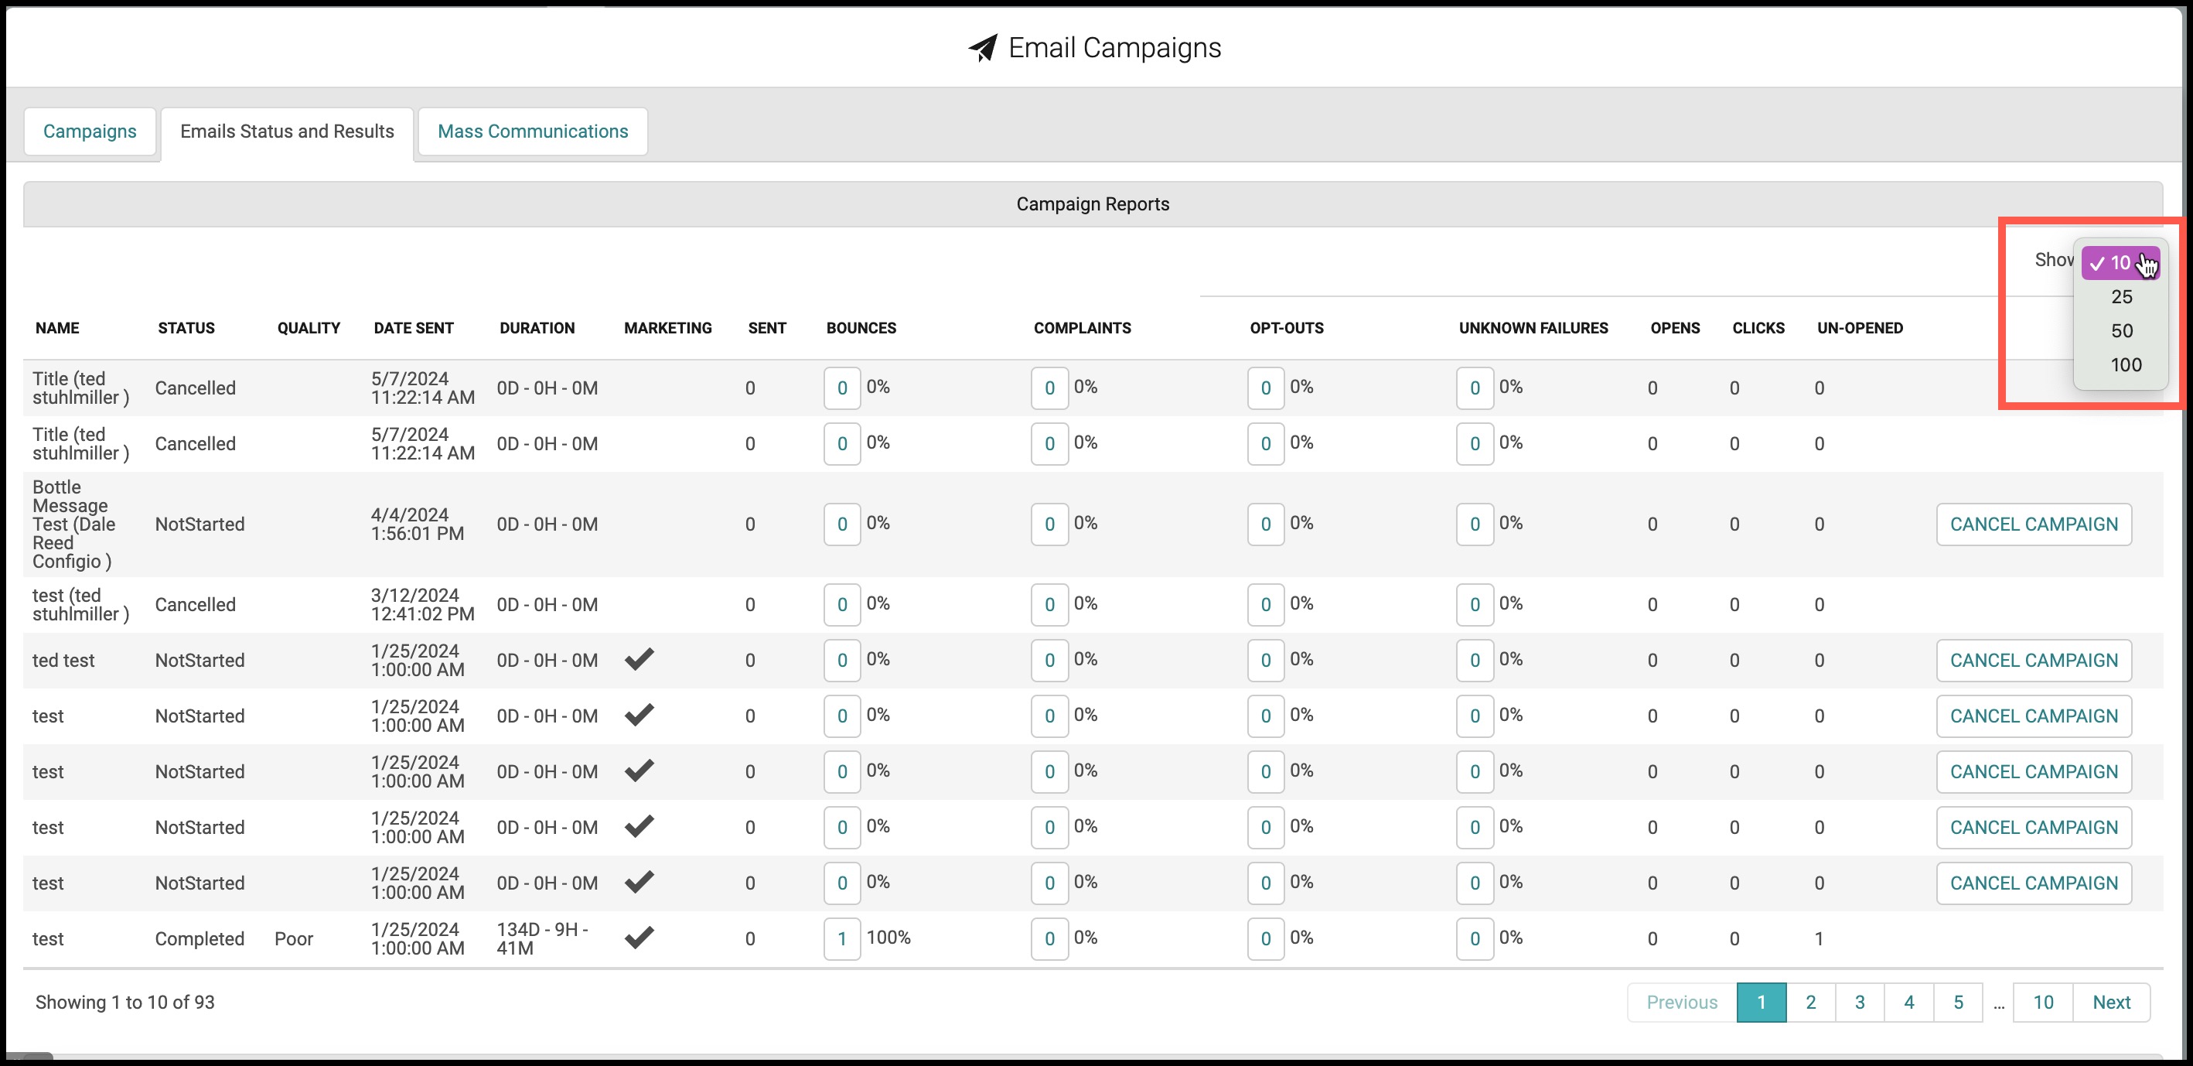The width and height of the screenshot is (2193, 1066).
Task: Open unknown failures count in Completed row
Action: click(1475, 938)
